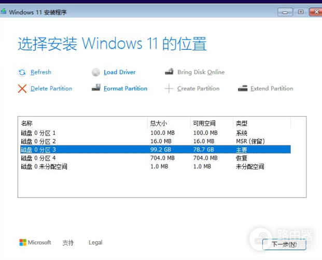Click the Extend Partition link
The height and width of the screenshot is (260, 322).
(x=272, y=89)
